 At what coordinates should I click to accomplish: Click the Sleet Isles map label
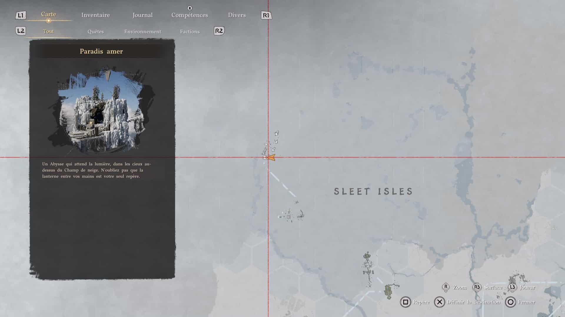(373, 191)
